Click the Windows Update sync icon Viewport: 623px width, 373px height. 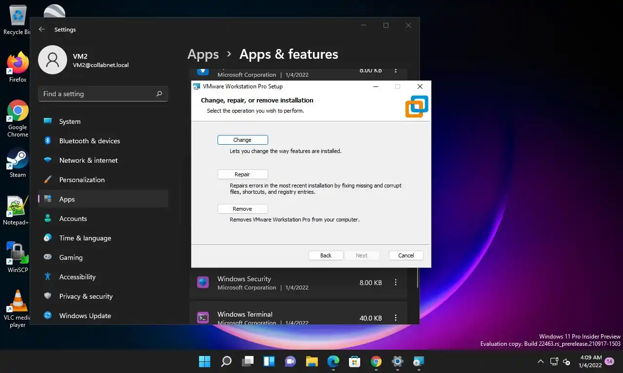pos(48,316)
